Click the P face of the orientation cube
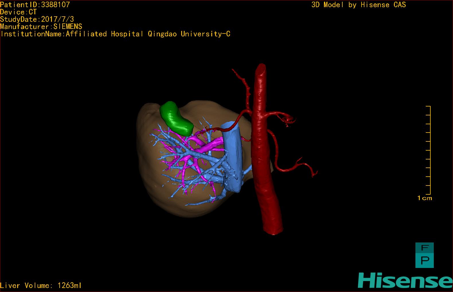The width and height of the screenshot is (453, 292). (x=425, y=261)
